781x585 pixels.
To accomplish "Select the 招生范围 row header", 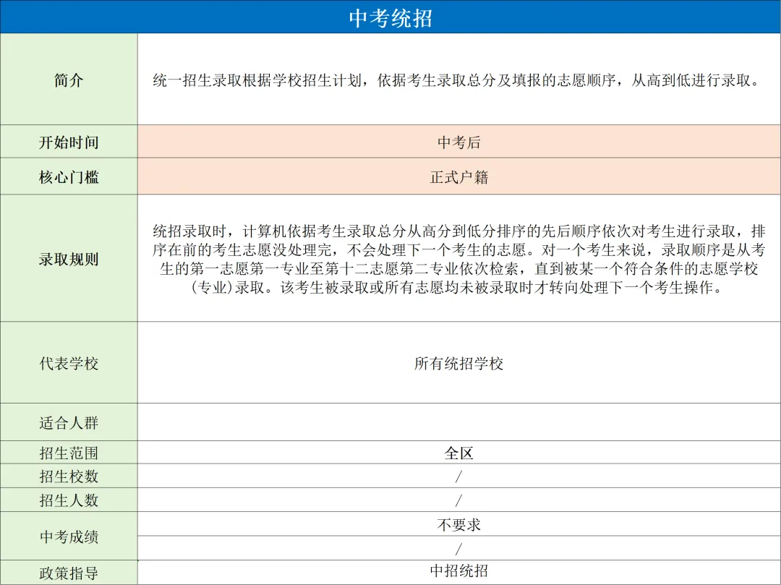I will pyautogui.click(x=69, y=452).
